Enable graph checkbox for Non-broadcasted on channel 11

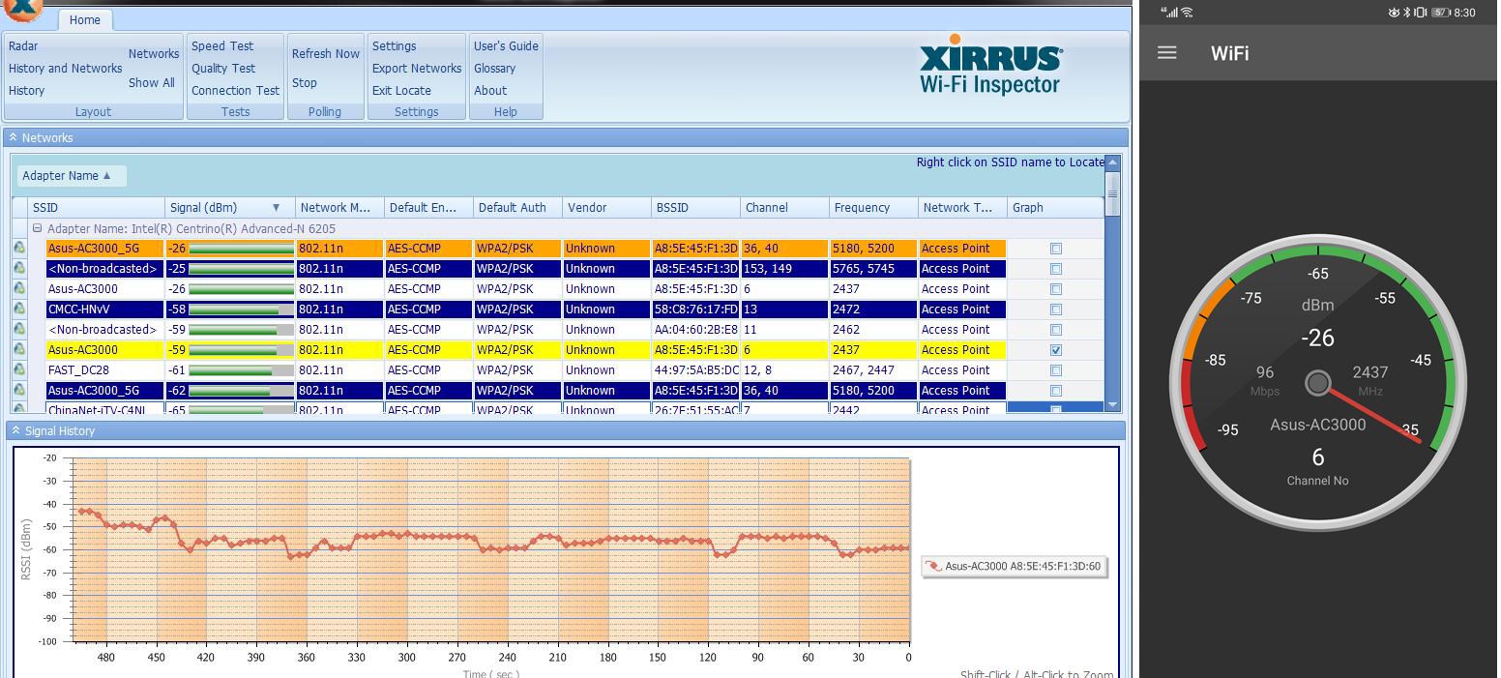[x=1056, y=330]
